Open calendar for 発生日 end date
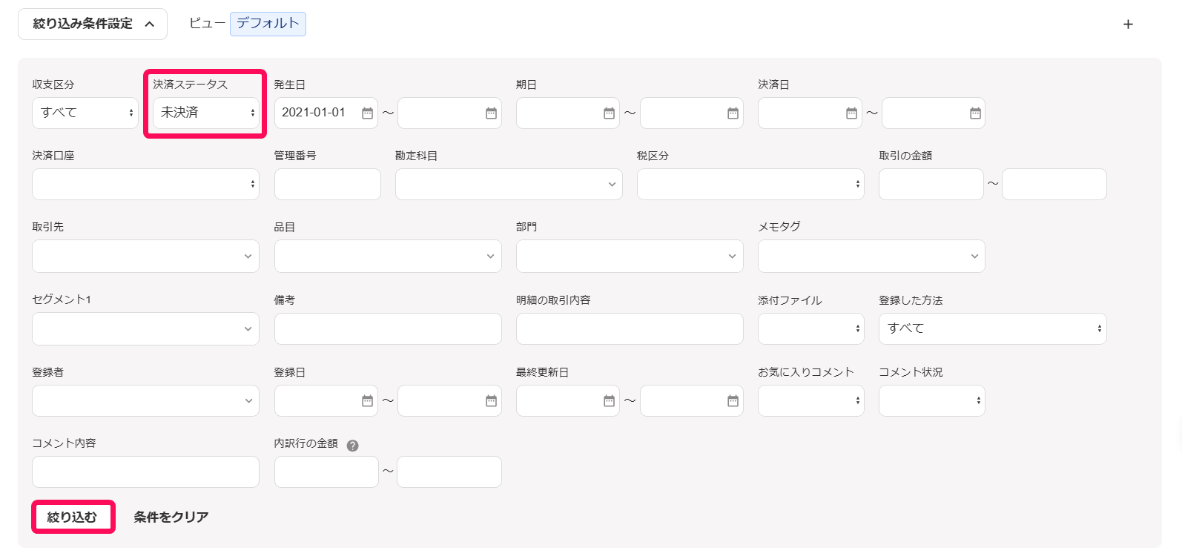1182x559 pixels. coord(491,113)
